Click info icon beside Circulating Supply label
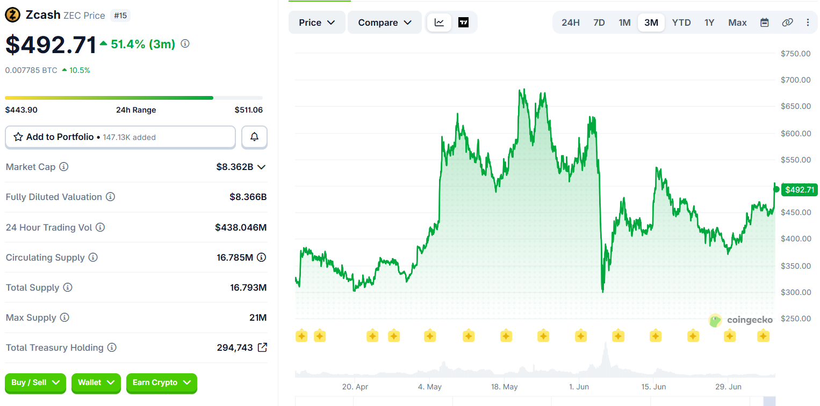820x406 pixels. pyautogui.click(x=93, y=257)
